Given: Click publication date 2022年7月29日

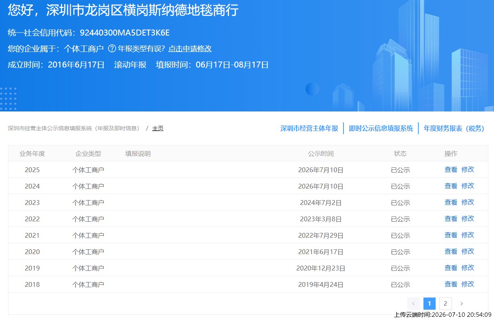Looking at the screenshot, I should click(x=321, y=235).
